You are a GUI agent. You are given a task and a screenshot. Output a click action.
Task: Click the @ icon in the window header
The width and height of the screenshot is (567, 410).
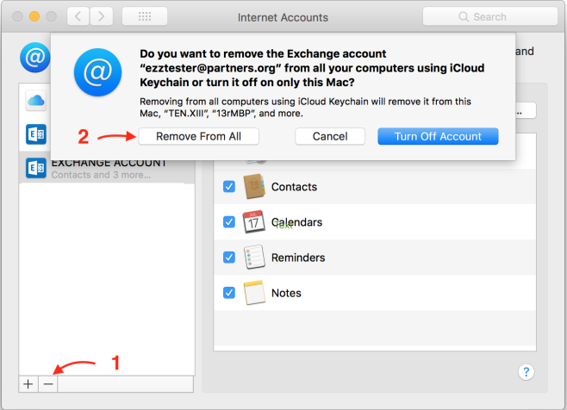34,58
